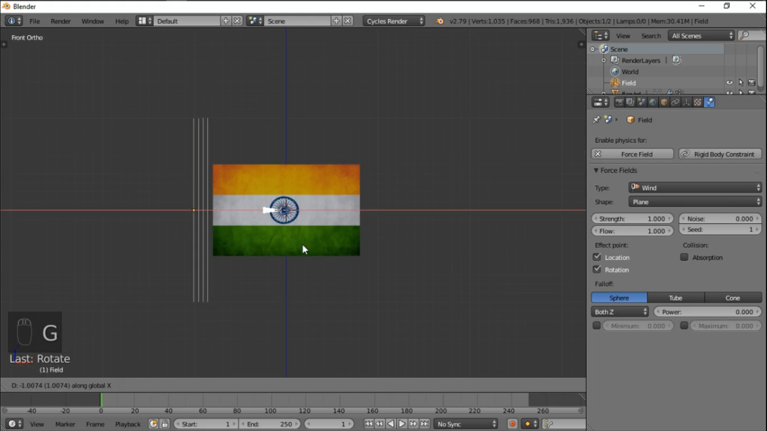Open the Texture properties tab (checker icon)
This screenshot has width=767, height=431.
coord(697,102)
